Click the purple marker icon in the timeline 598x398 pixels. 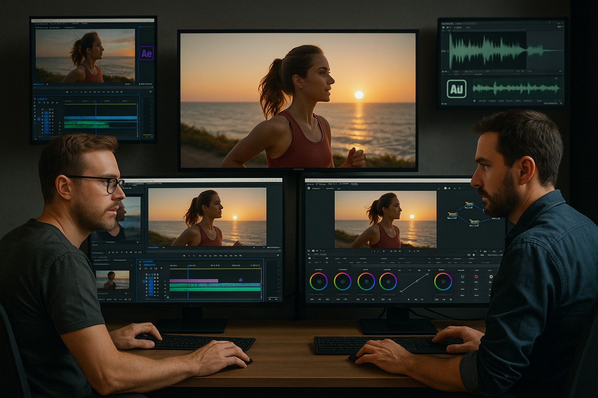240,279
